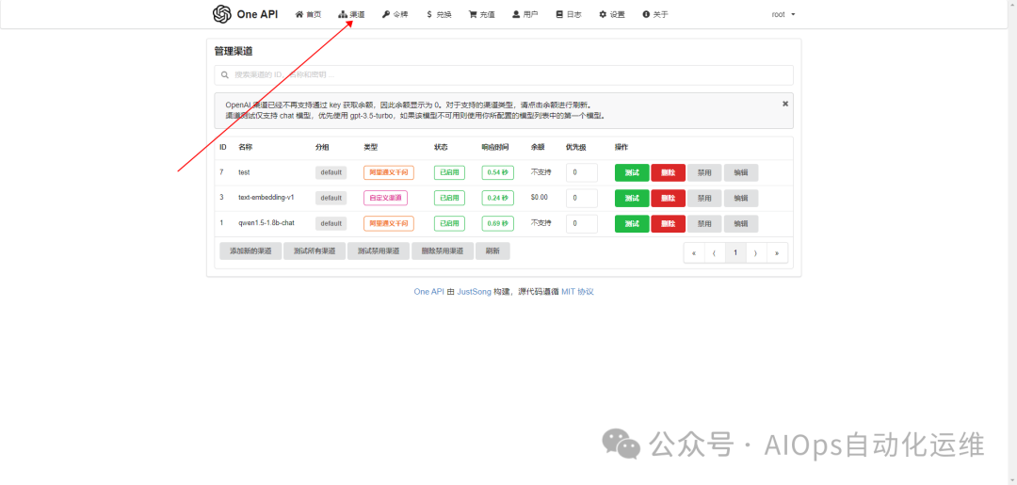Disable the test channel with 禁用
The height and width of the screenshot is (485, 1017).
point(704,172)
